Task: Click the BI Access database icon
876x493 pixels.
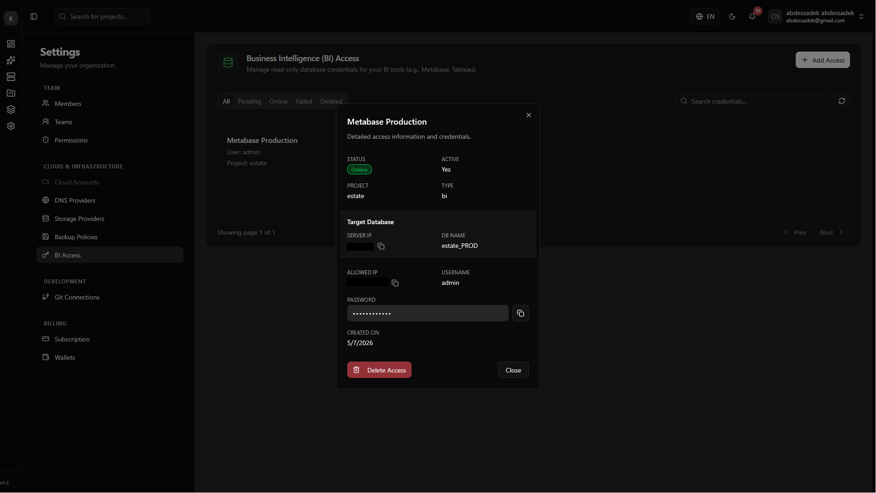Action: coord(228,63)
